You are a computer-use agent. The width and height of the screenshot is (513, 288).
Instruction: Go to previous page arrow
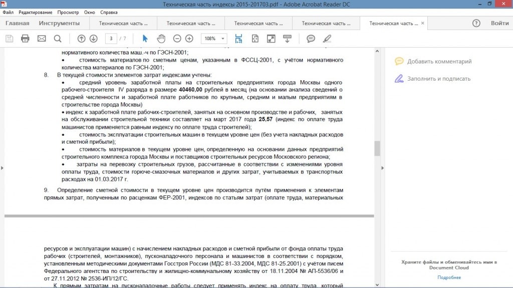[x=82, y=39]
